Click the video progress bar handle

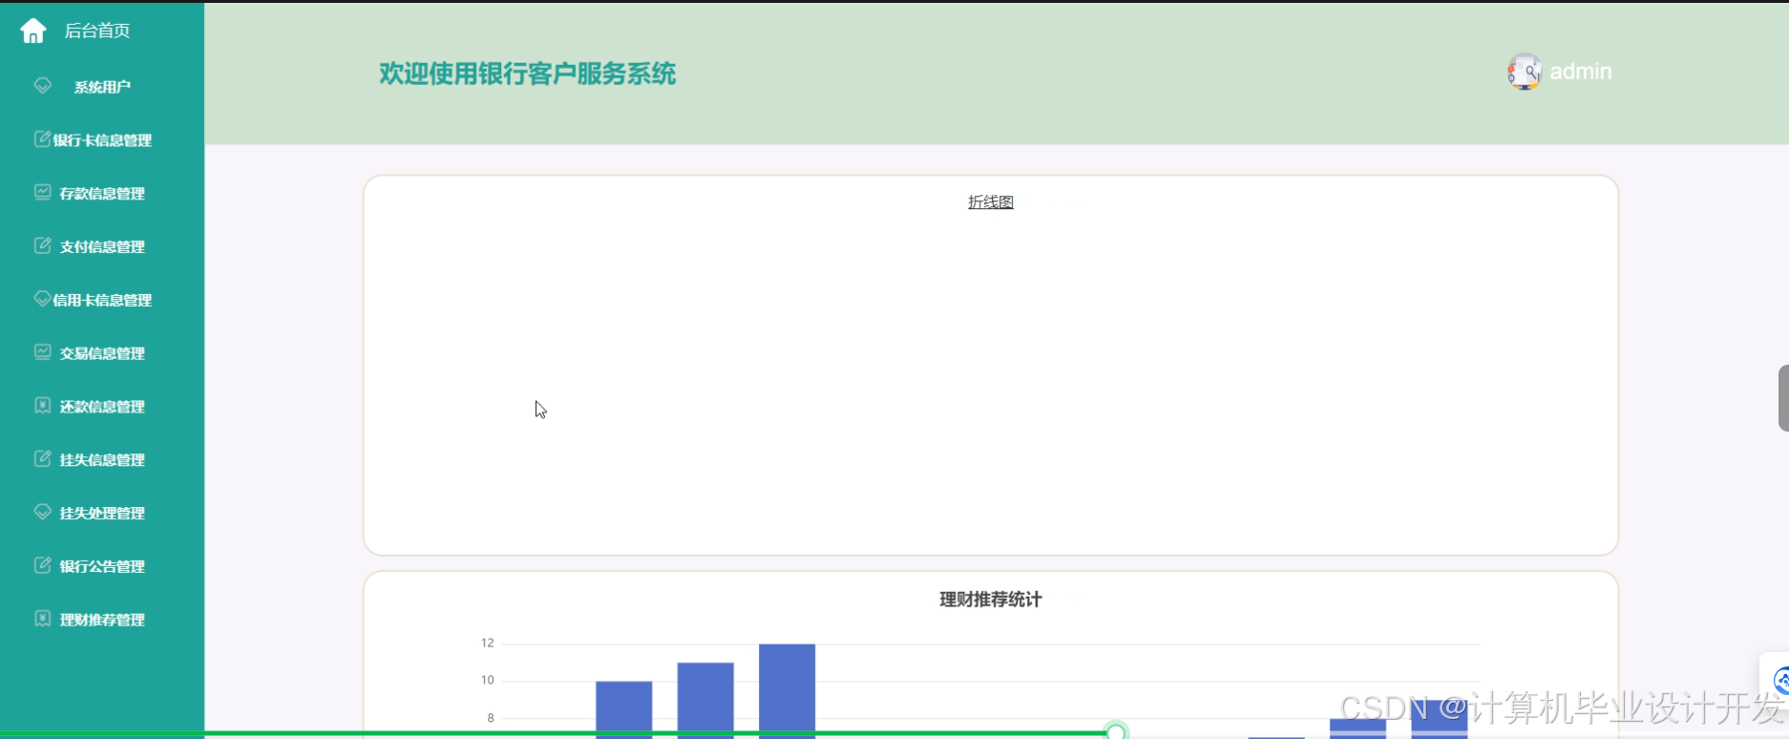[x=1115, y=732]
